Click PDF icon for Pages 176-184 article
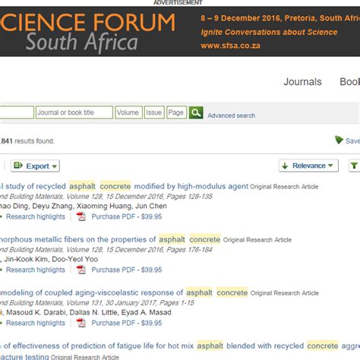 point(81,270)
